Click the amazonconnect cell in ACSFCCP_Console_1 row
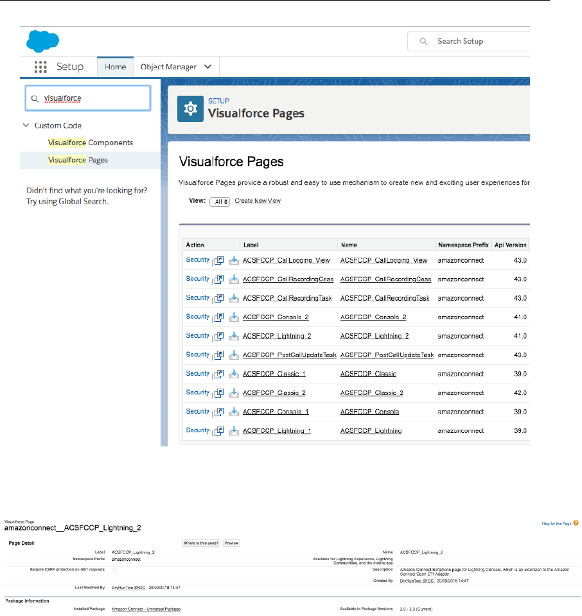This screenshot has height=616, width=582. [461, 412]
